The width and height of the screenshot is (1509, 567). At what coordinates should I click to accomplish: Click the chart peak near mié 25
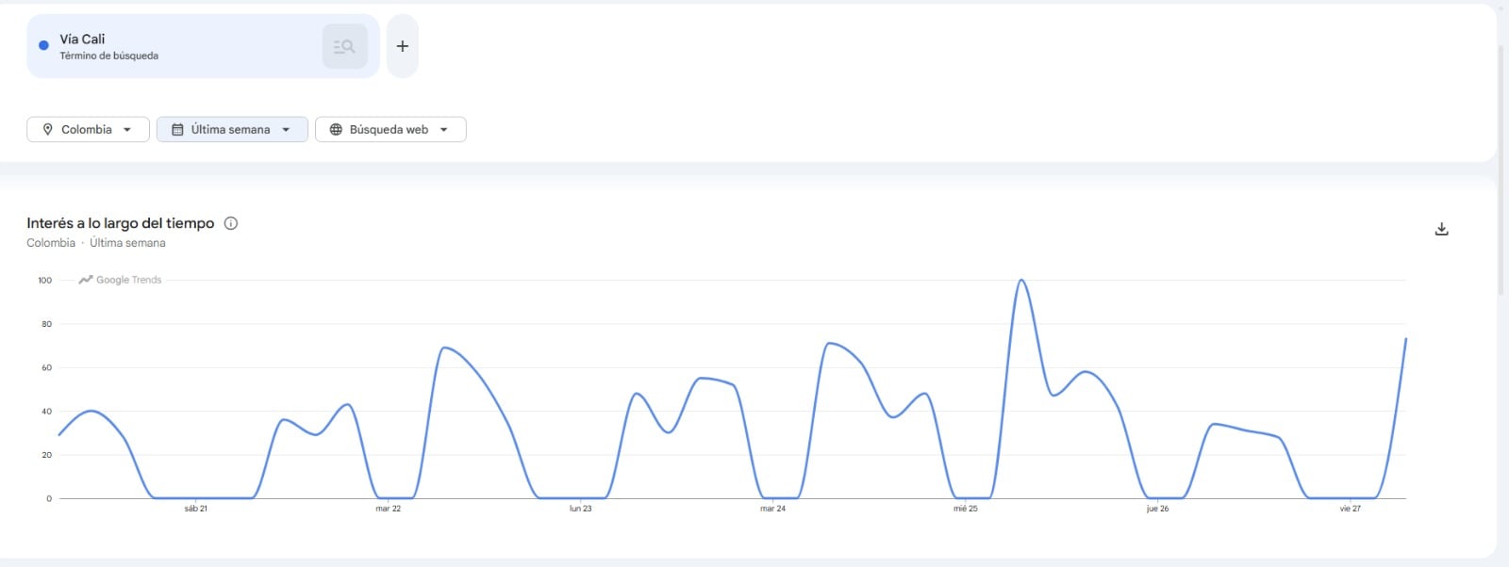(x=1022, y=281)
